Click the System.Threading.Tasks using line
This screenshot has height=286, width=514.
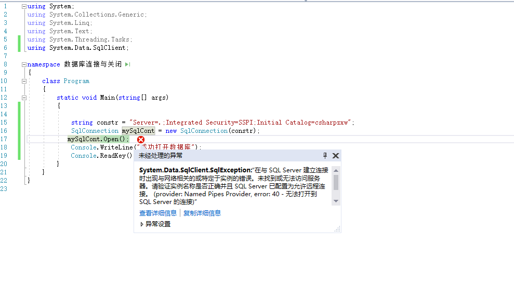80,39
